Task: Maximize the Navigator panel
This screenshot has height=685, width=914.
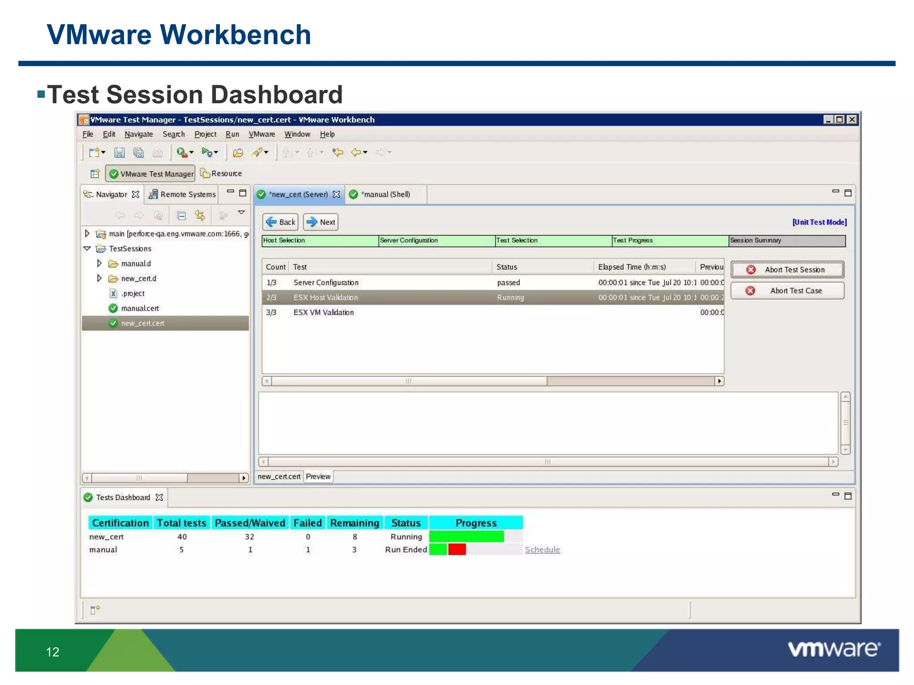Action: 243,193
